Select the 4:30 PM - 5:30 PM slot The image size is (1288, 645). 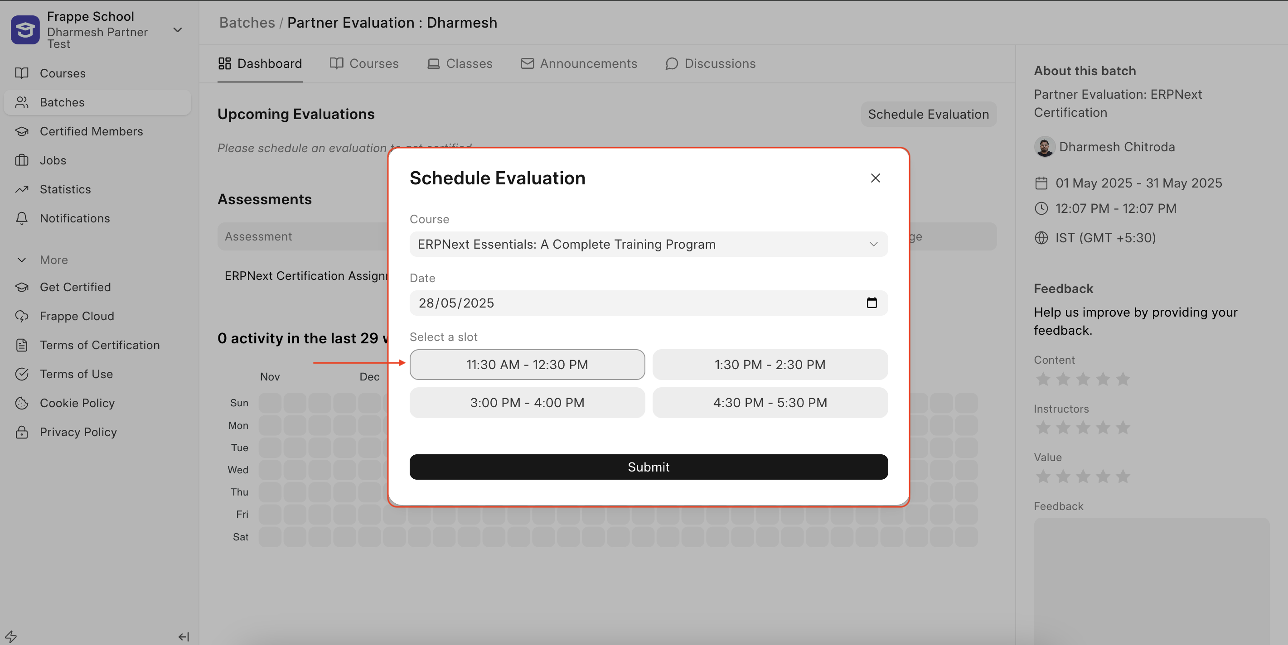(x=770, y=403)
